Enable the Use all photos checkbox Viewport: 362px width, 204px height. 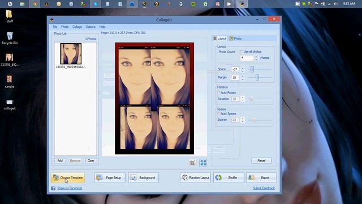point(242,52)
